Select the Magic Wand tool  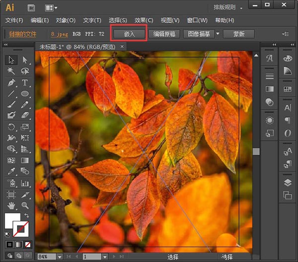pyautogui.click(x=11, y=71)
